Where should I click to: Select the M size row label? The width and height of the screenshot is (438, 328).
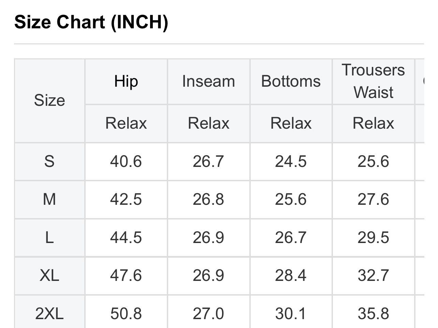49,199
